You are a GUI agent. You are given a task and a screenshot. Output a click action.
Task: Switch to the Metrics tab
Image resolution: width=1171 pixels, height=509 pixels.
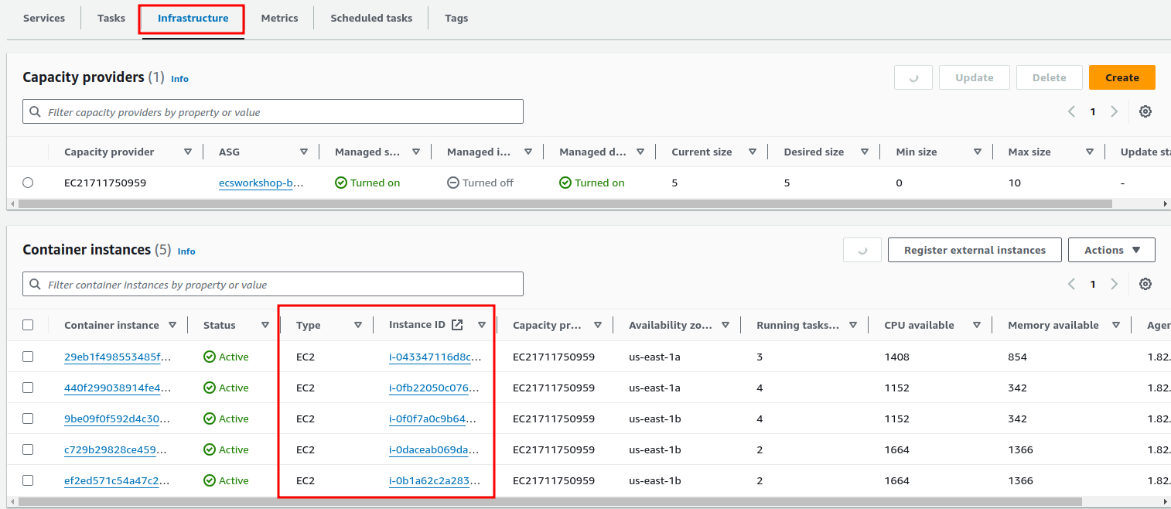coord(279,18)
